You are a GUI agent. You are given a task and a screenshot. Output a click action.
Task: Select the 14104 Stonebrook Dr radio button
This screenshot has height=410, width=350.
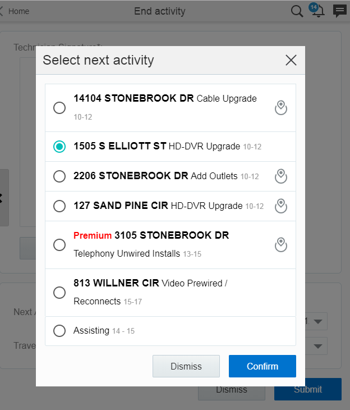[x=59, y=108]
